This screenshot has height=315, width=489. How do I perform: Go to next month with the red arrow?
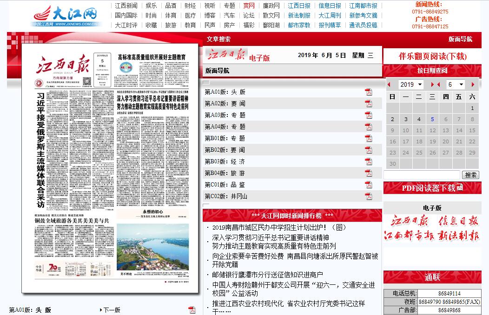tap(473, 84)
